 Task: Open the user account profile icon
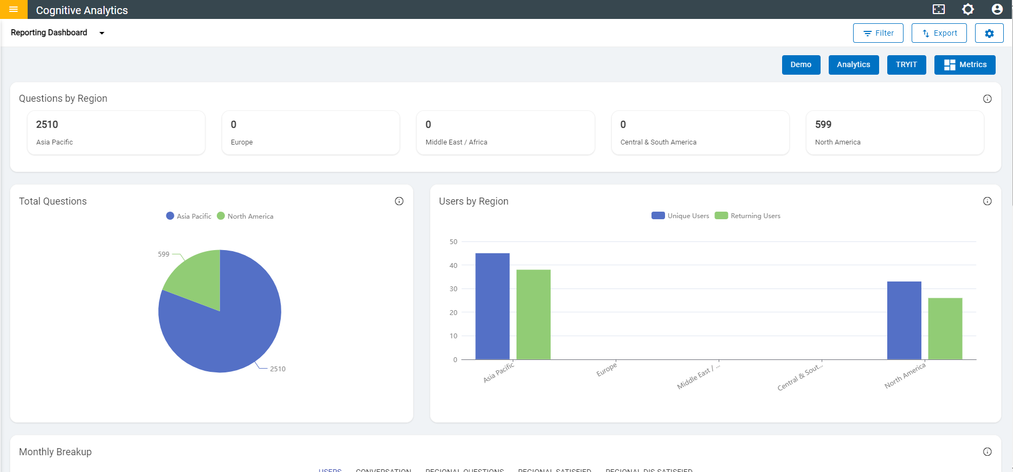tap(997, 9)
